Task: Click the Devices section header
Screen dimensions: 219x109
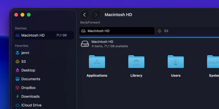Action: pos(21,28)
